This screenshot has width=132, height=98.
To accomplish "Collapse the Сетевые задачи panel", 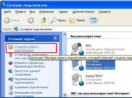I will 55,38.
